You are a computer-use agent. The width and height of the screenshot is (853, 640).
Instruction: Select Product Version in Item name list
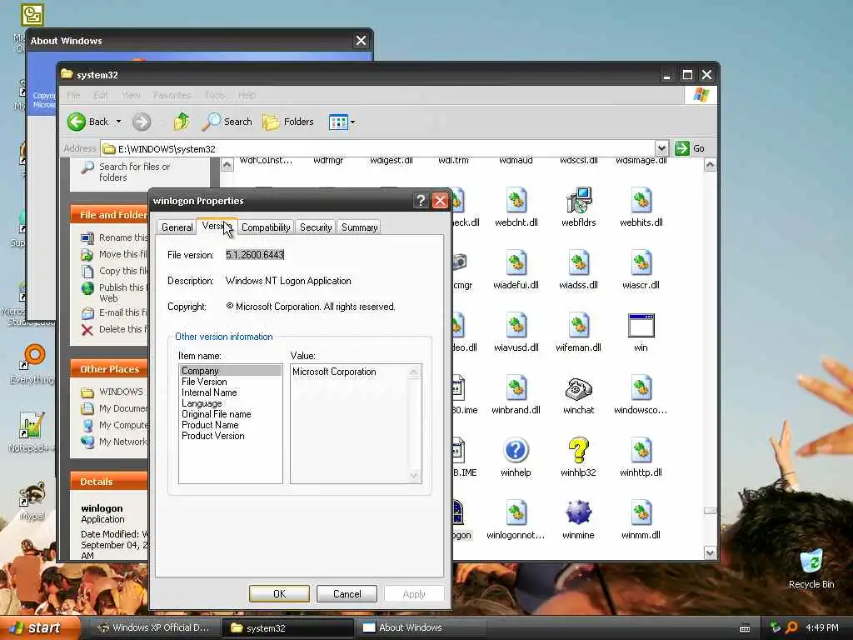[x=231, y=436]
